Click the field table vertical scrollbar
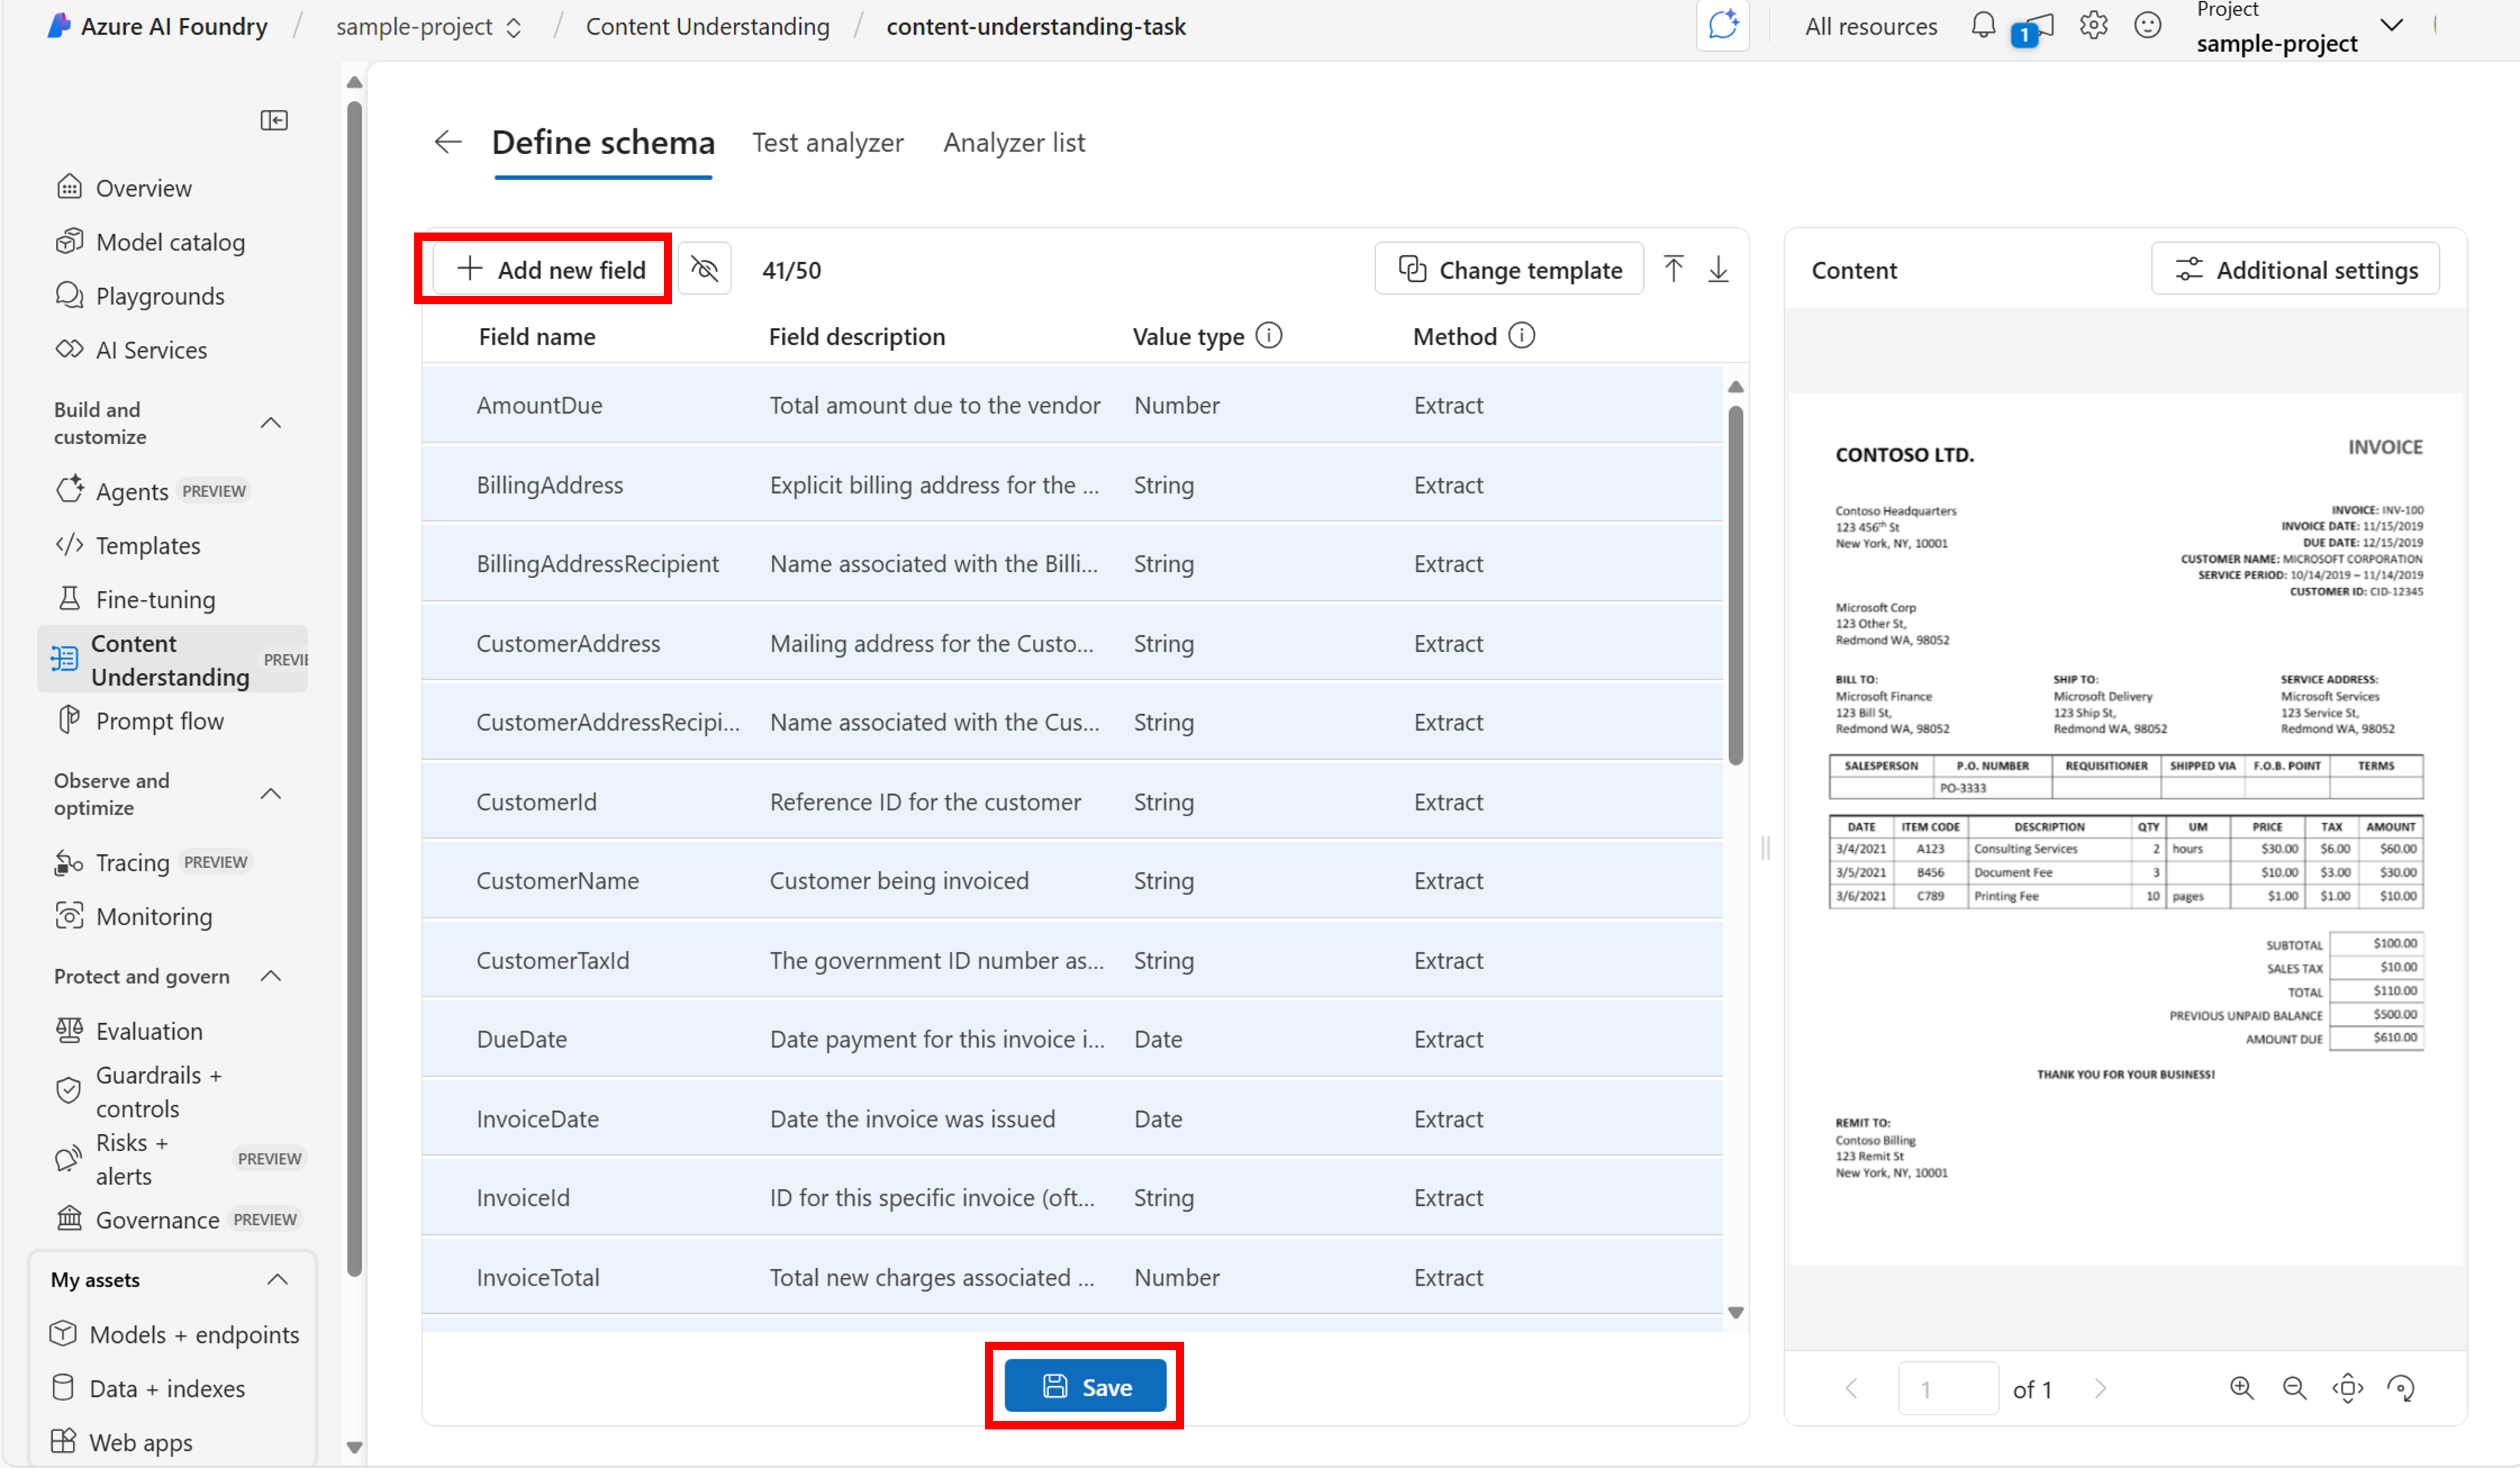This screenshot has width=2520, height=1468. coord(1736,585)
